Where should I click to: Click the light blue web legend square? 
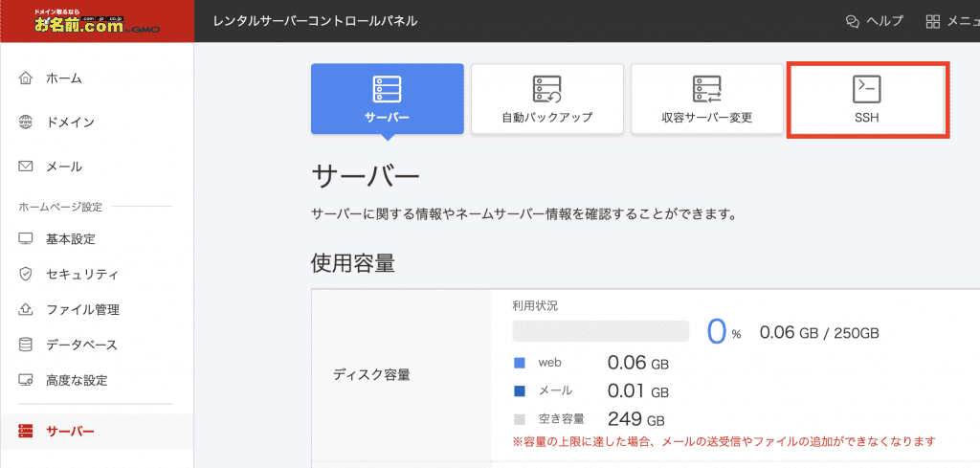tap(518, 363)
